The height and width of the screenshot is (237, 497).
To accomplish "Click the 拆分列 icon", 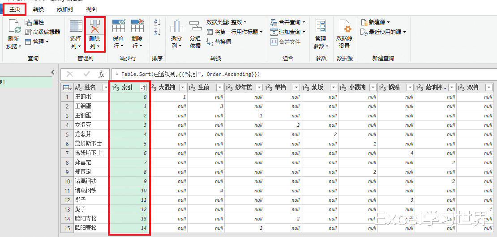I will (177, 26).
